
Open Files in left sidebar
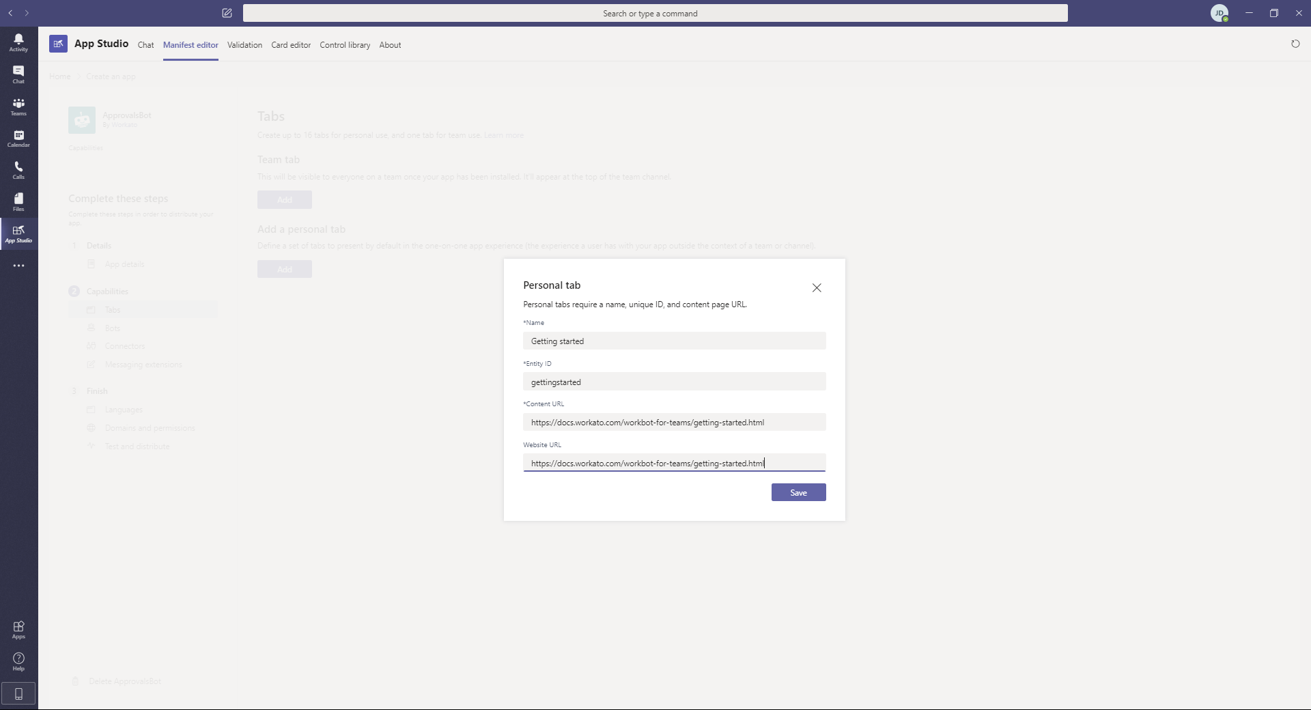[18, 202]
